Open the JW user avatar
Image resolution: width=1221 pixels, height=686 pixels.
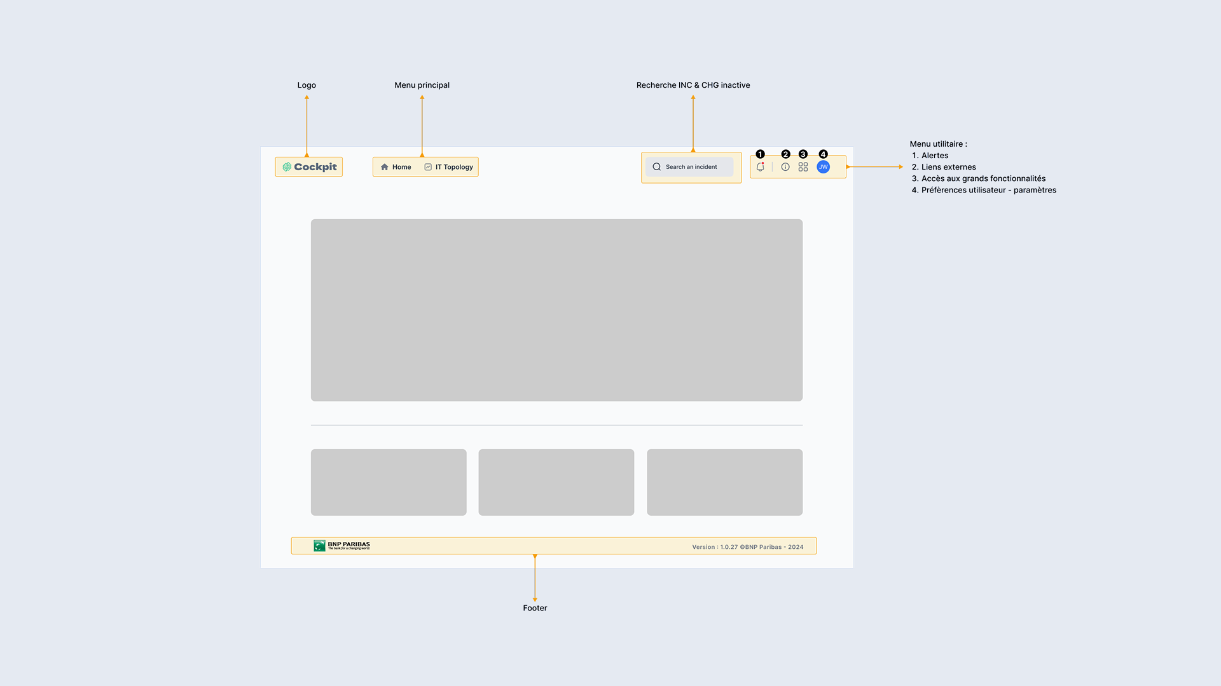pos(823,167)
